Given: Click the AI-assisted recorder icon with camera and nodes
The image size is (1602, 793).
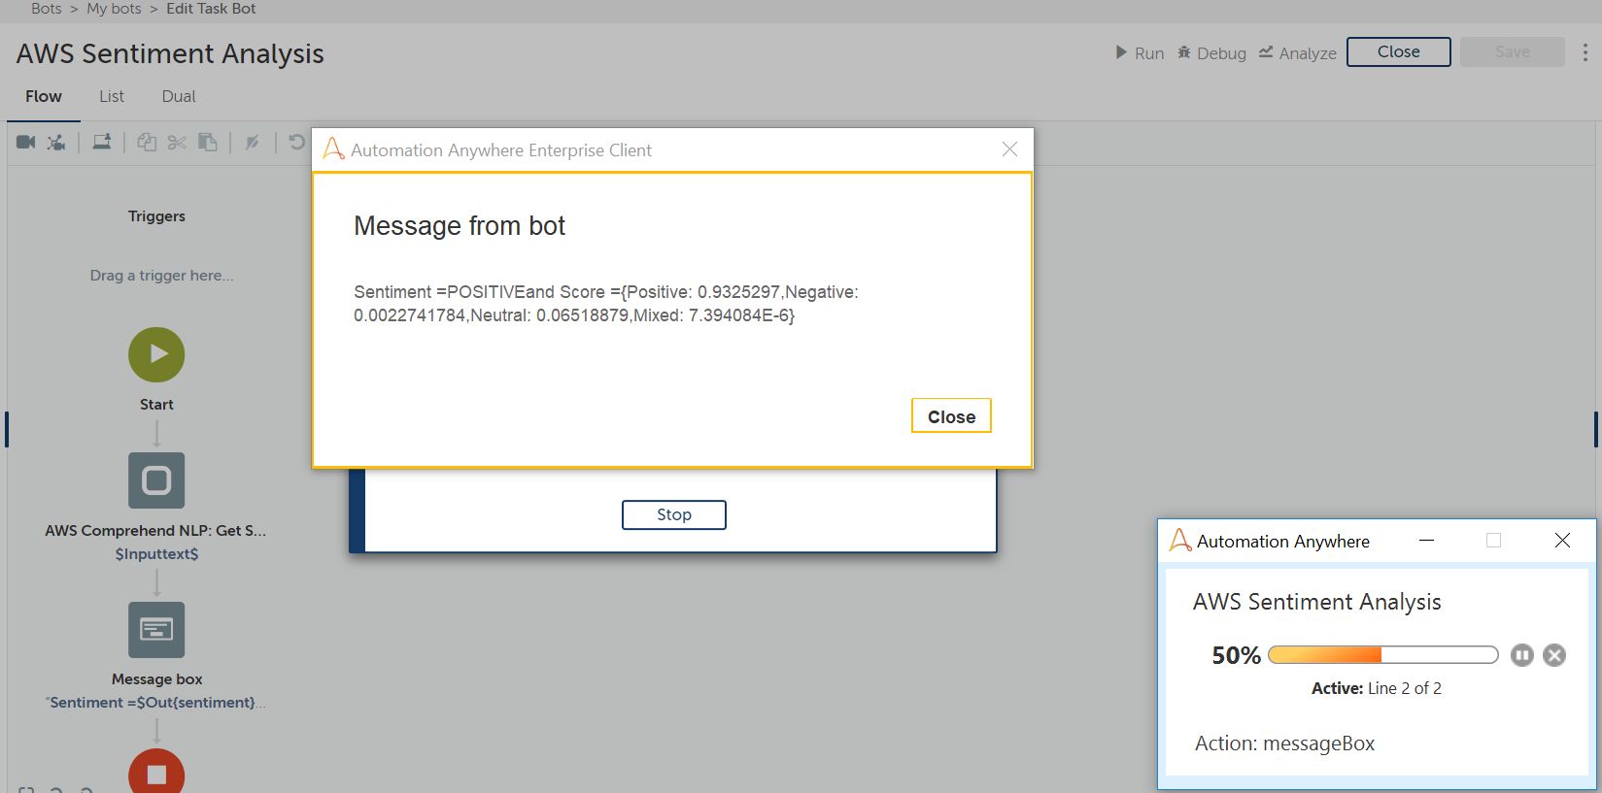Looking at the screenshot, I should point(56,143).
